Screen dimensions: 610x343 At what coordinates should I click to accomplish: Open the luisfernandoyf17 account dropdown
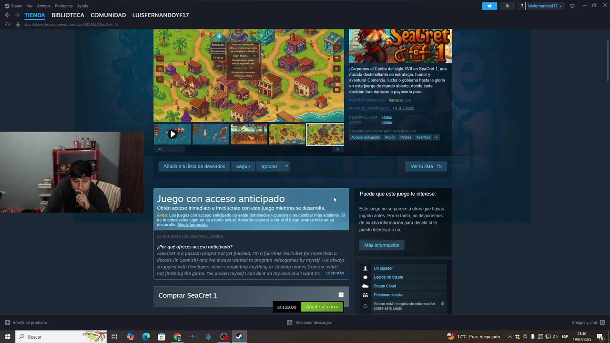click(x=545, y=6)
